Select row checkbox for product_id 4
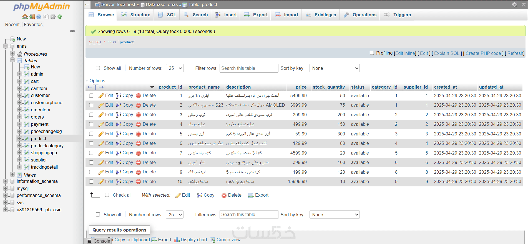528x244 pixels. [91, 124]
